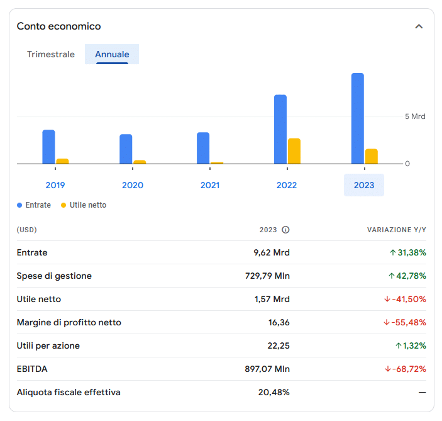Screen dimensions: 442x421
Task: Click the Conto economico heading
Action: pos(58,26)
